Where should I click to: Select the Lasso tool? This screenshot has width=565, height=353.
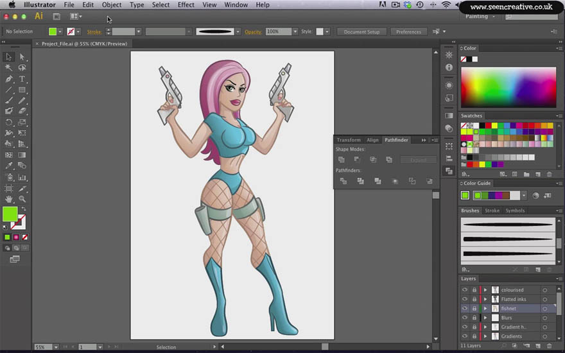pos(22,68)
